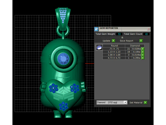This screenshot has width=166, height=125.
Task: Click the Total Gem Weight label
Action: point(105,34)
